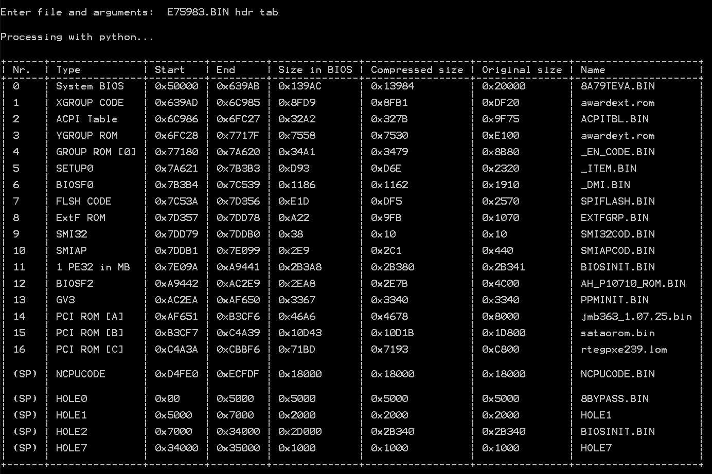
Task: Click the size value 0x2D000
Action: click(x=300, y=432)
